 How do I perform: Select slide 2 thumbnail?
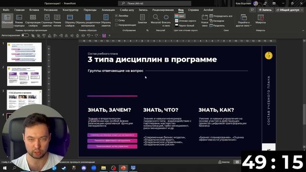pos(24,76)
